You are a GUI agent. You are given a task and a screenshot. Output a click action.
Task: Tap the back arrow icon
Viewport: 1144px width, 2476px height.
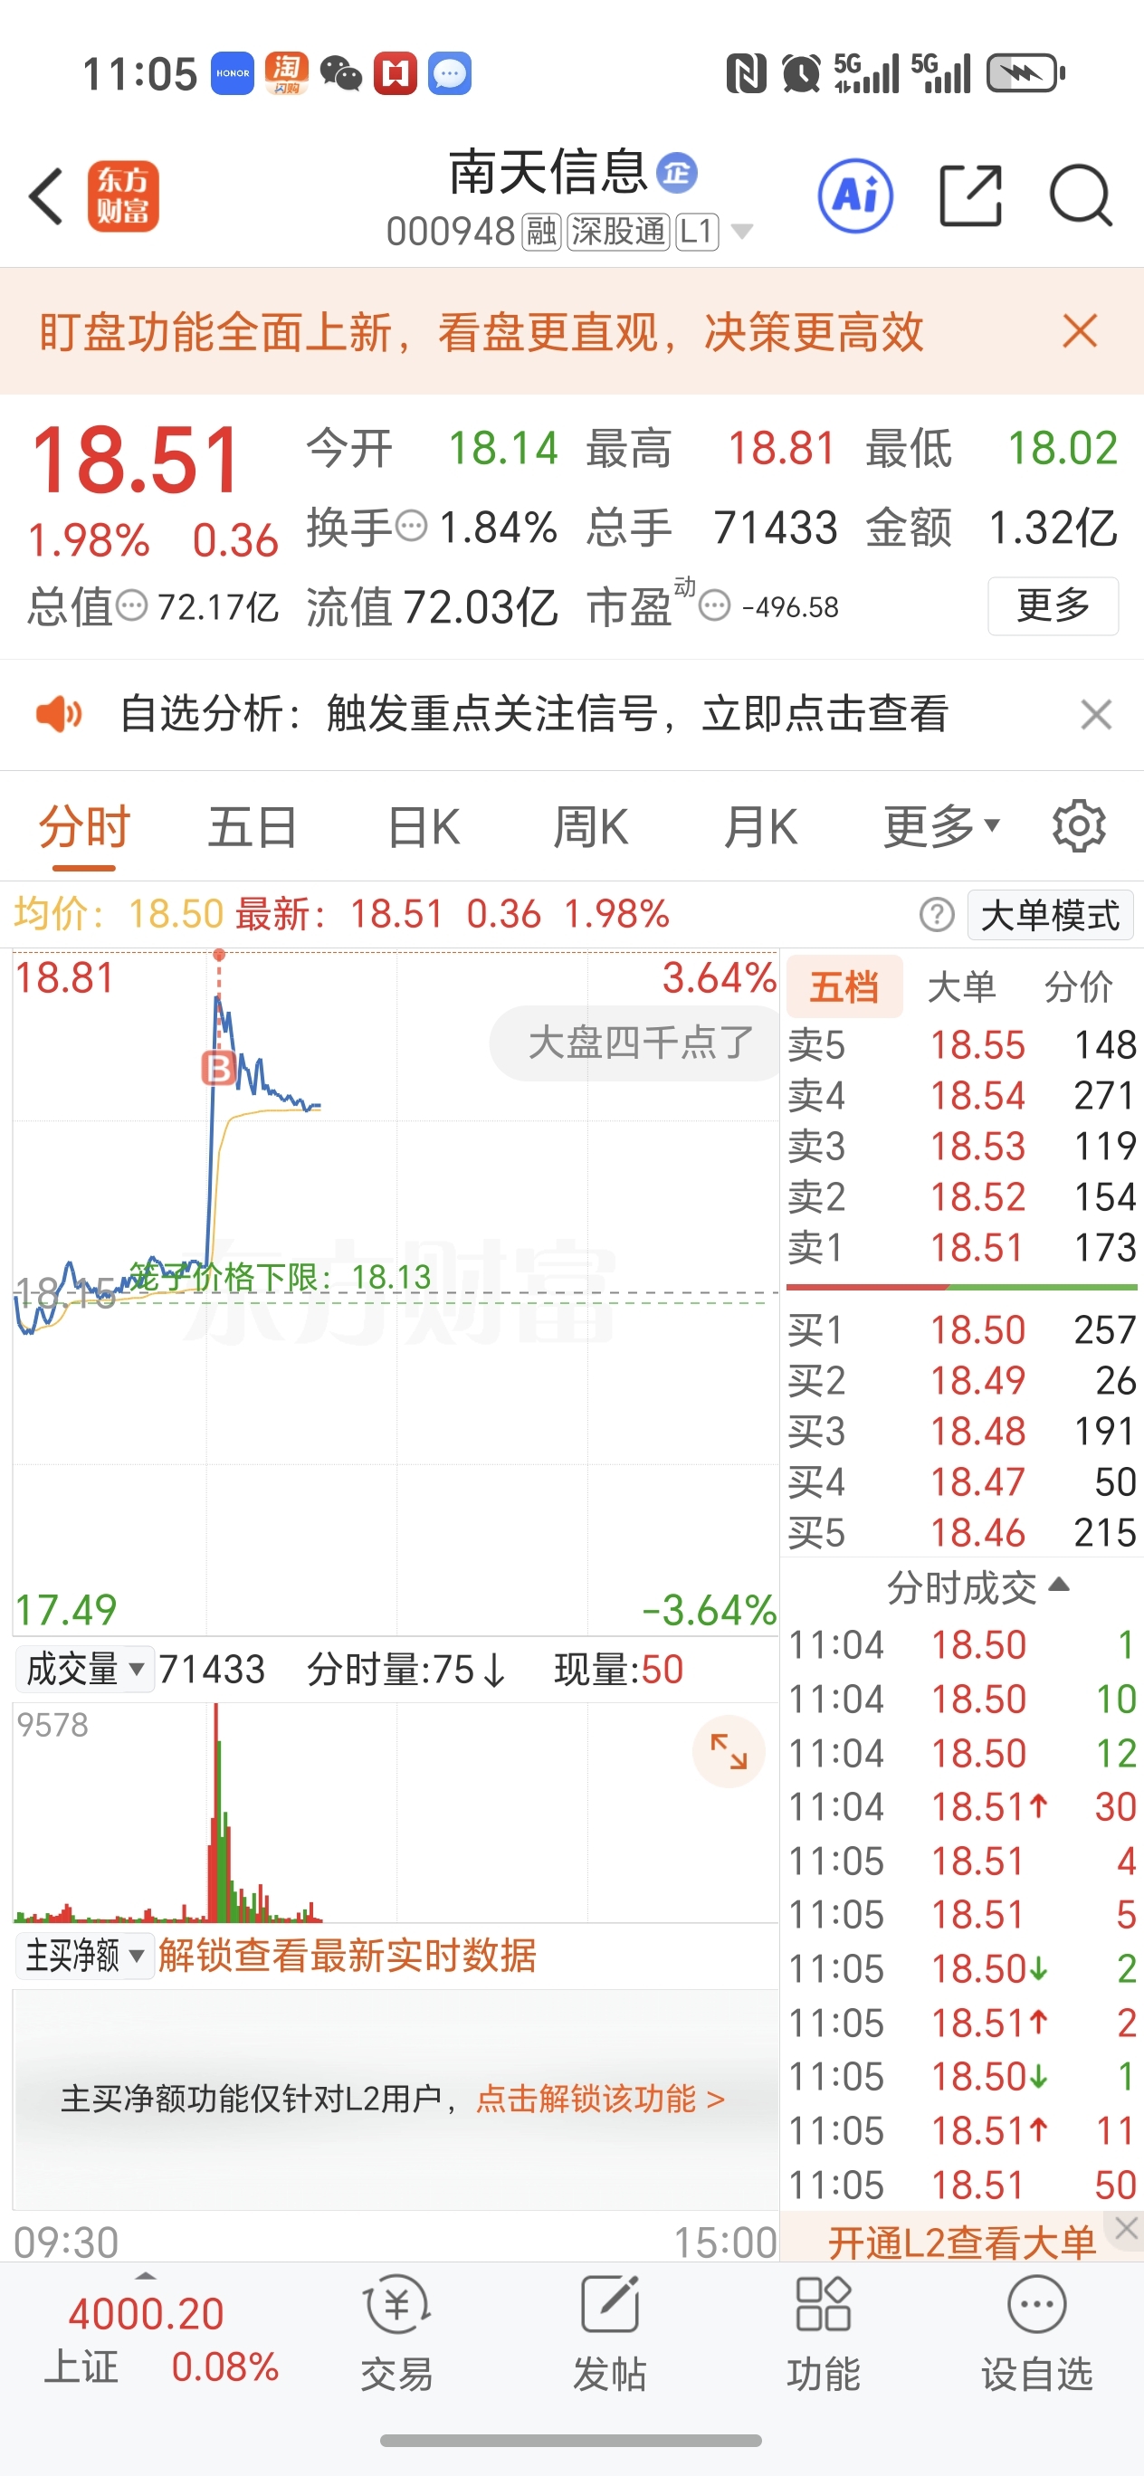pyautogui.click(x=46, y=196)
